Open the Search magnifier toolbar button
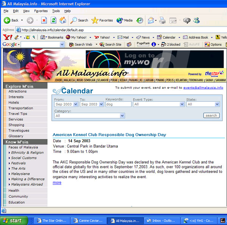This screenshot has height=225, width=227. [79, 20]
